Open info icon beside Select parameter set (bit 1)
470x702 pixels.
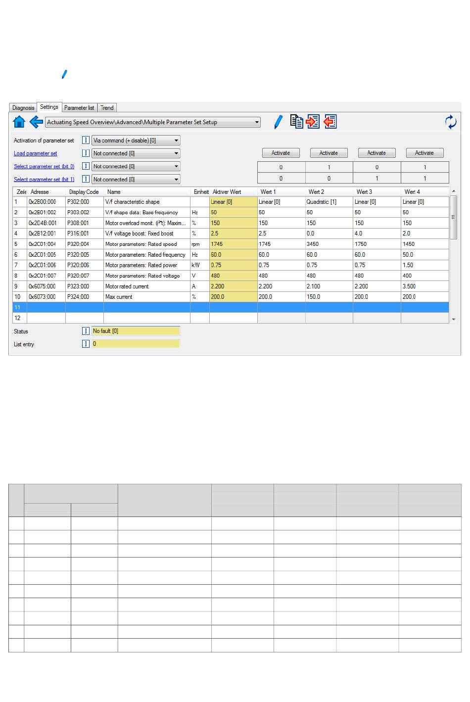(x=86, y=179)
